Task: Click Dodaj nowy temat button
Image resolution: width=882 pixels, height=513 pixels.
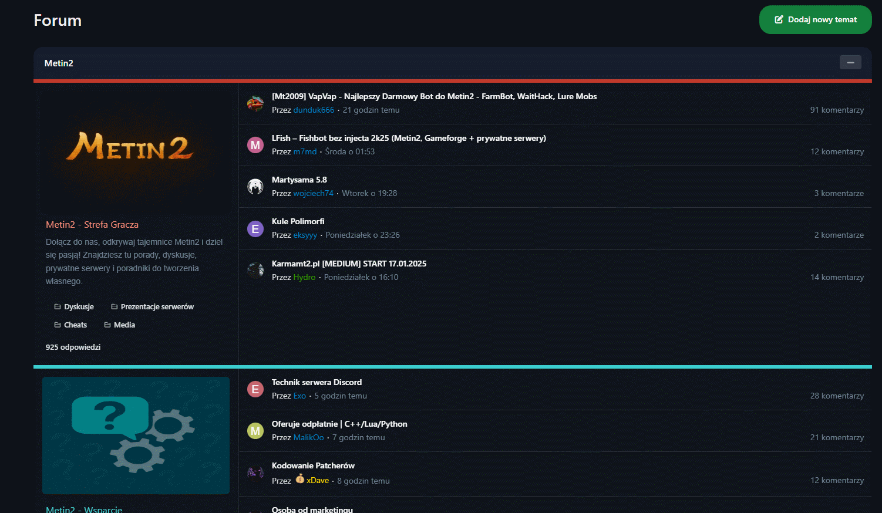Action: 815,20
